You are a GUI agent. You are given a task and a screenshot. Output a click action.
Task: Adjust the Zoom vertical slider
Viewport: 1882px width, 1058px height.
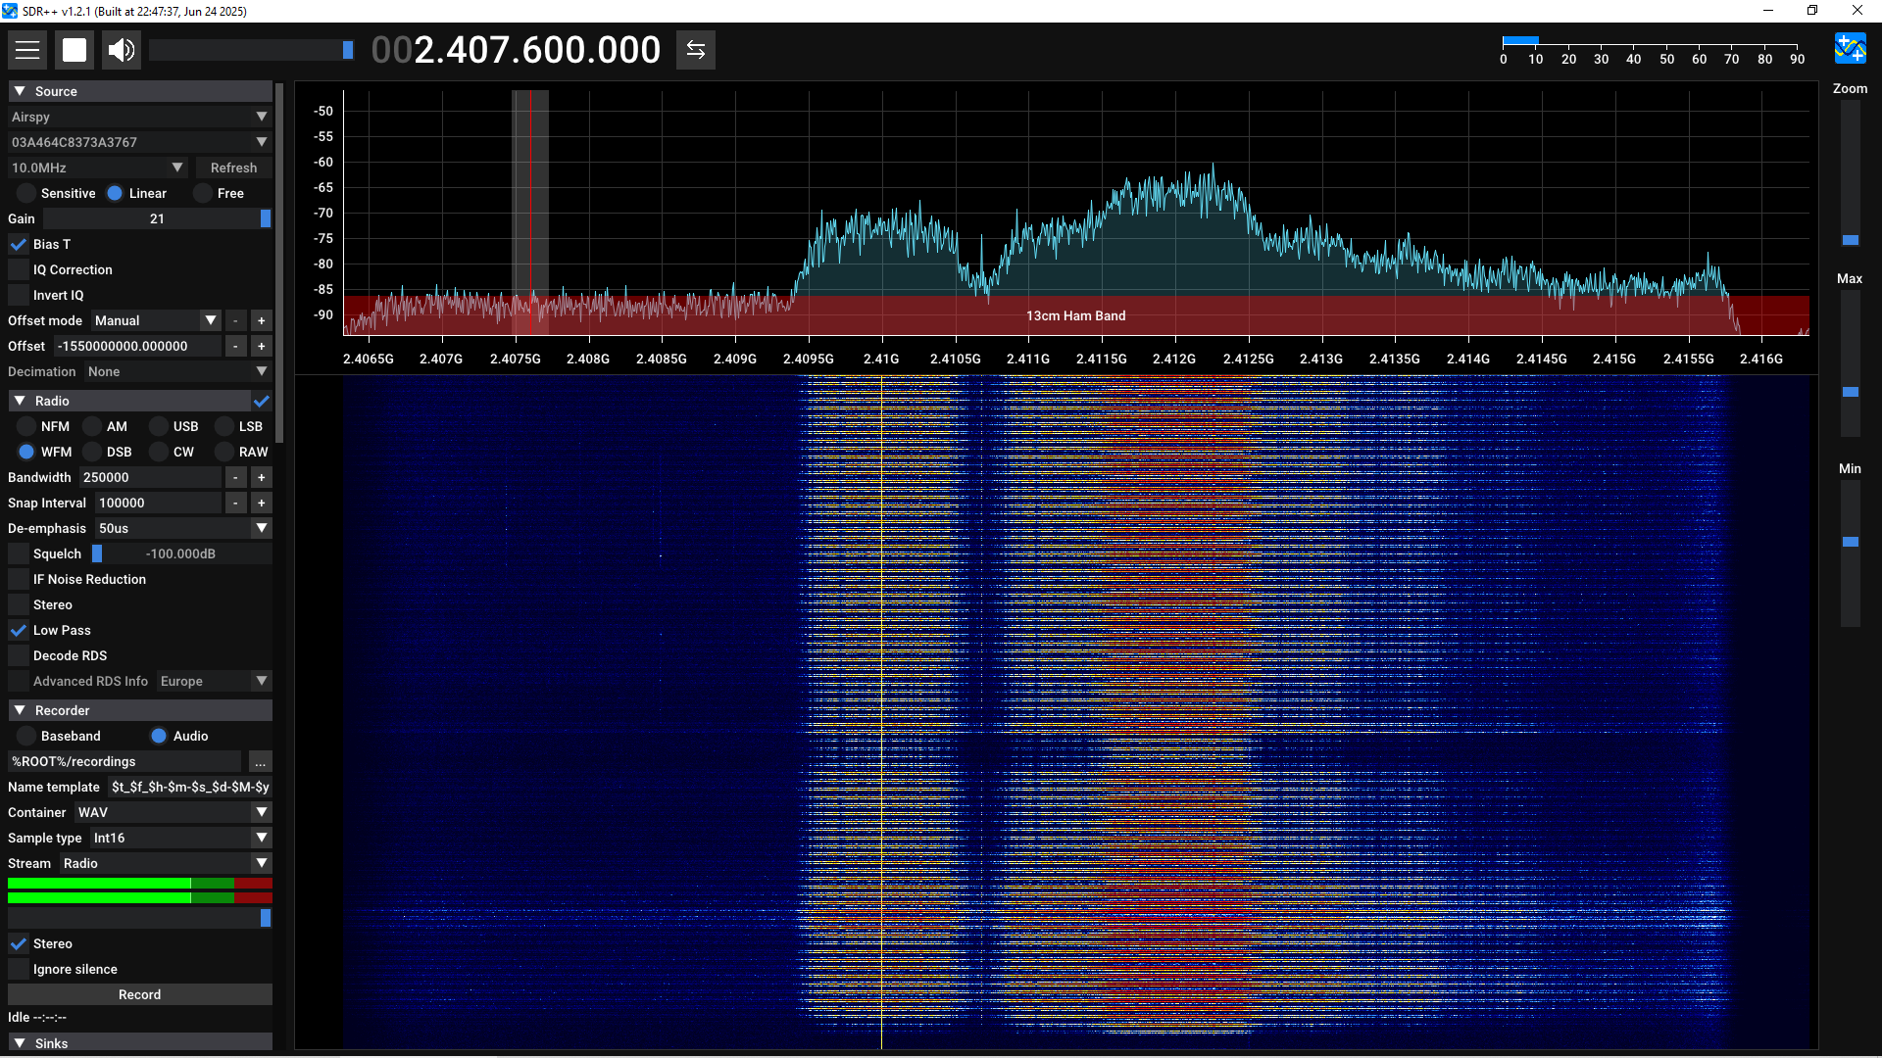pyautogui.click(x=1850, y=172)
